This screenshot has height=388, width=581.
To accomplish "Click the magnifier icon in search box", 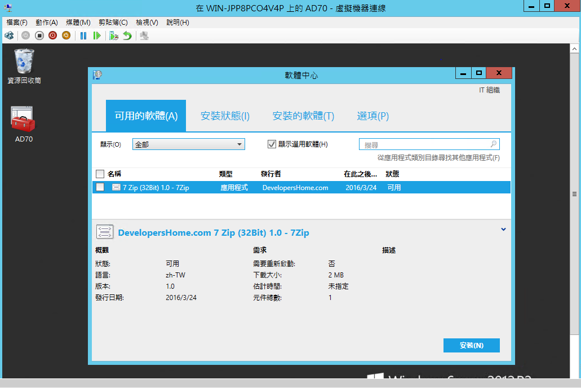I will coord(494,144).
